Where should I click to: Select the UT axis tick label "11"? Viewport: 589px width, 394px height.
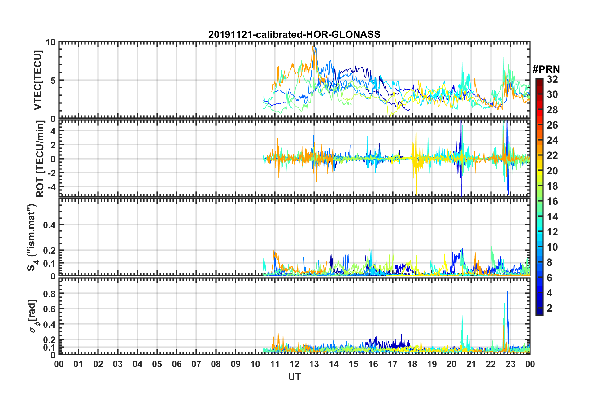click(x=275, y=364)
